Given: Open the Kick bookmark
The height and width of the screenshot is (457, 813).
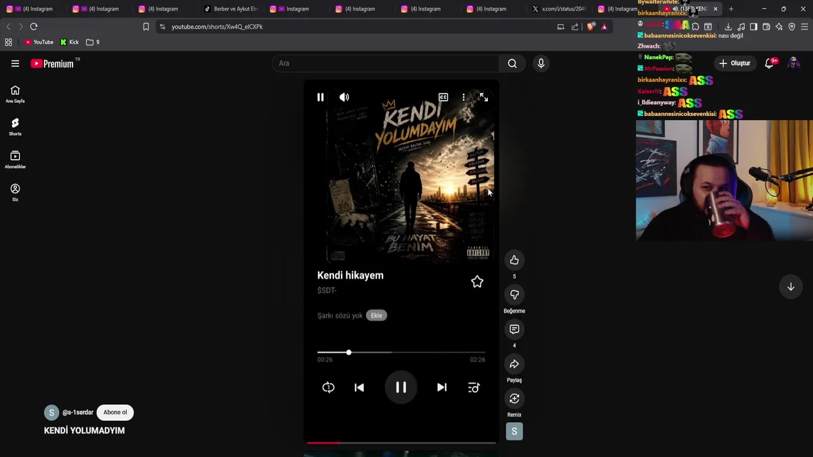Looking at the screenshot, I should pos(70,42).
